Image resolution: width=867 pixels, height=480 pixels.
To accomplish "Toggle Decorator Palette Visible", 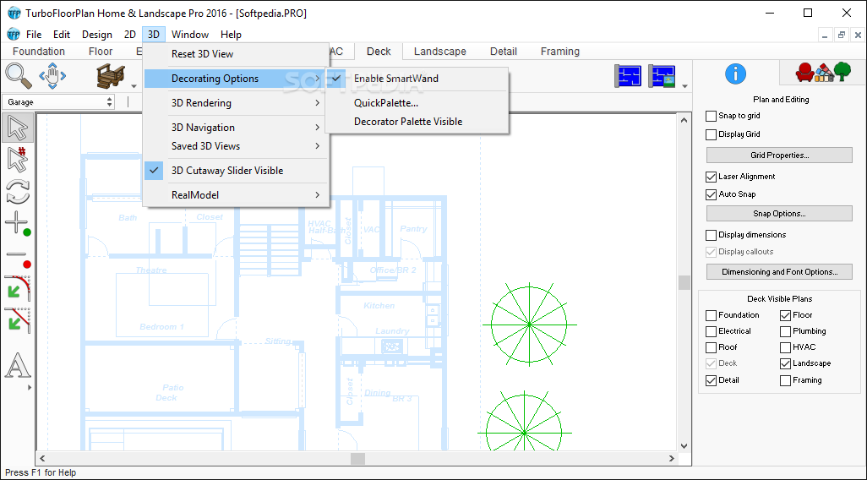I will [417, 122].
